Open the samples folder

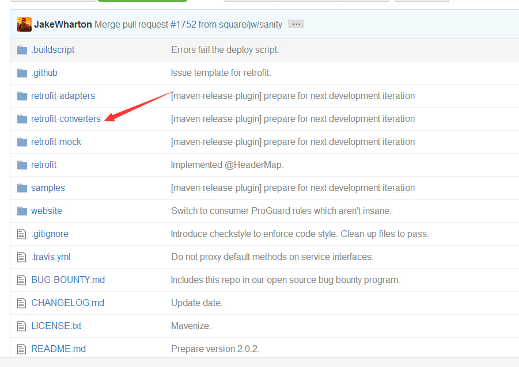(48, 188)
